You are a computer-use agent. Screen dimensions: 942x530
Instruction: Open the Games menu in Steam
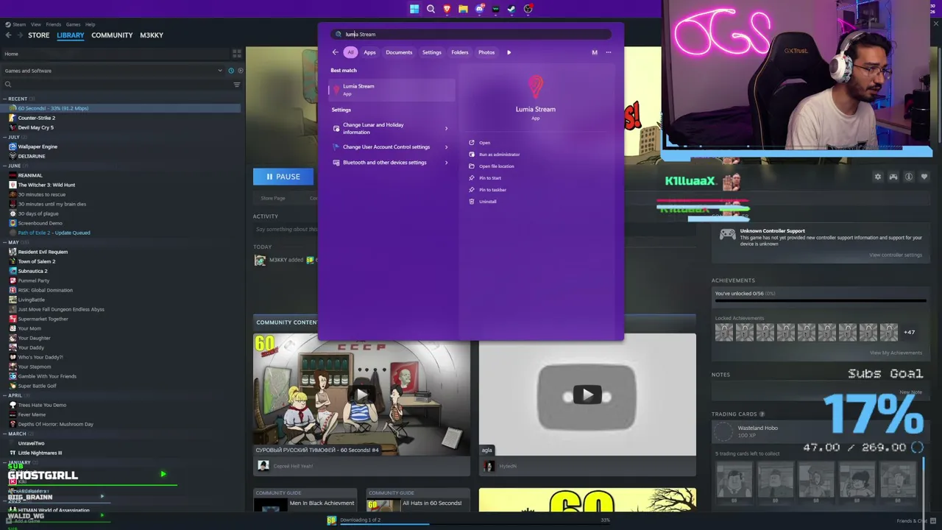click(73, 24)
